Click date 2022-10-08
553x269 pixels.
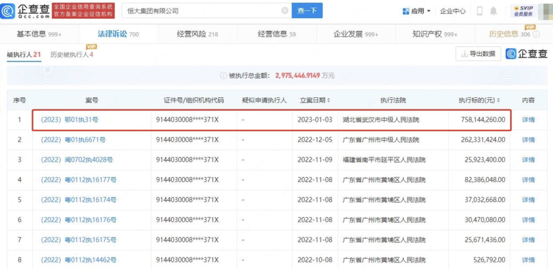tap(315, 261)
